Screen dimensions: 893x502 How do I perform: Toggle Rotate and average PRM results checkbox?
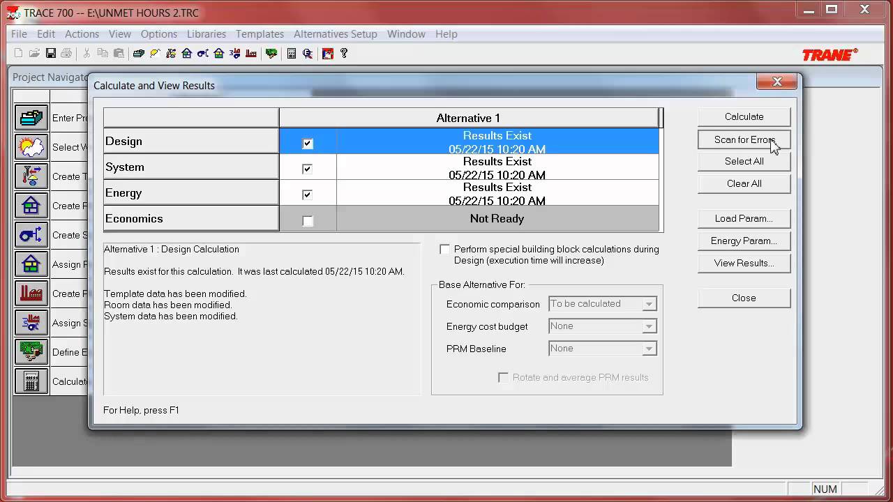coord(503,377)
